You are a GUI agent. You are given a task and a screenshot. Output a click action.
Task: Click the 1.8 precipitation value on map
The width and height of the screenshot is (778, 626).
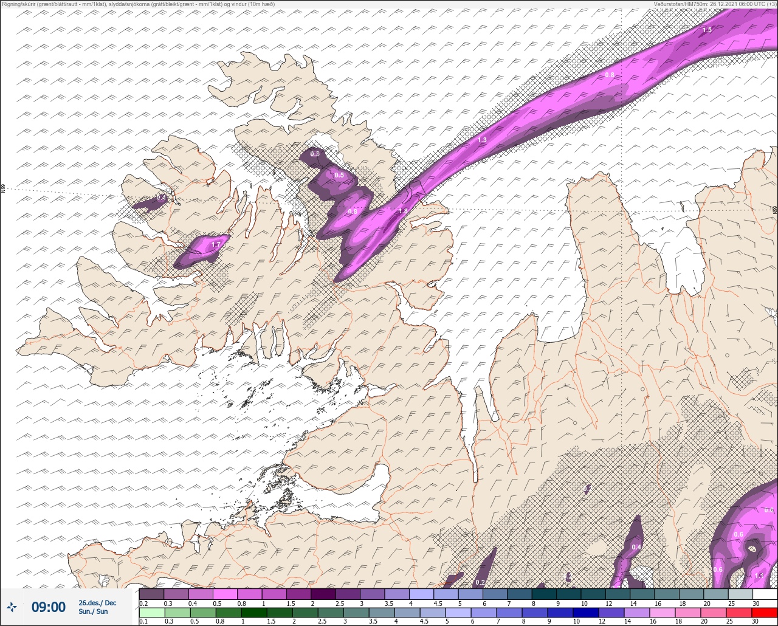coord(403,211)
